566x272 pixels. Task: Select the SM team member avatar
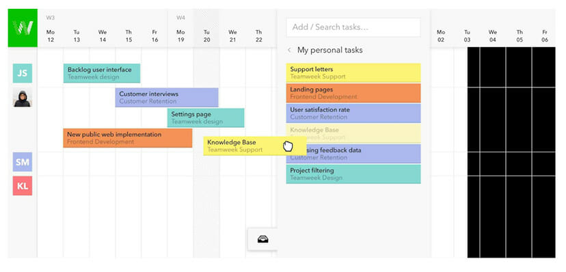tap(23, 161)
